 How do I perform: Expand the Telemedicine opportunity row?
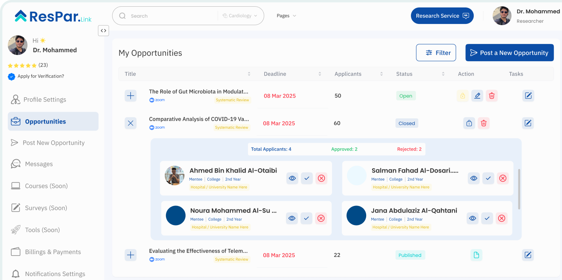click(130, 255)
